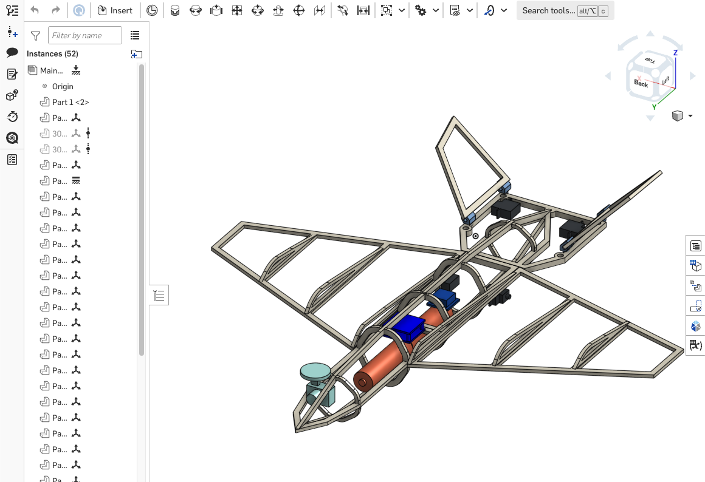The image size is (705, 482).
Task: Select the Main assembly tree item
Action: [x=51, y=70]
